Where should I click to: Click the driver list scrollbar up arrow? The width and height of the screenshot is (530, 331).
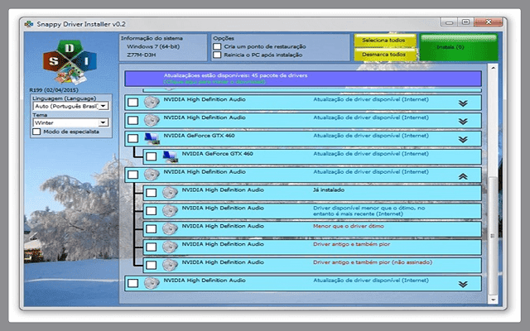pyautogui.click(x=494, y=68)
